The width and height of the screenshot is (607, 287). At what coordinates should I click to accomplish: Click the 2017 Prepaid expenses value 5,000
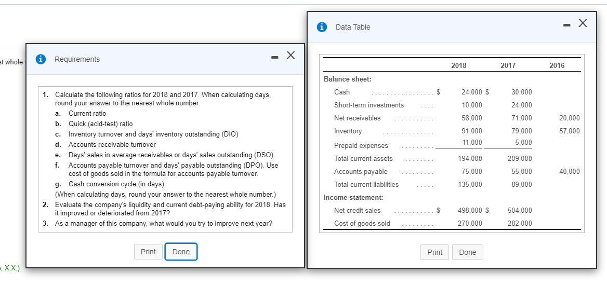coord(523,142)
